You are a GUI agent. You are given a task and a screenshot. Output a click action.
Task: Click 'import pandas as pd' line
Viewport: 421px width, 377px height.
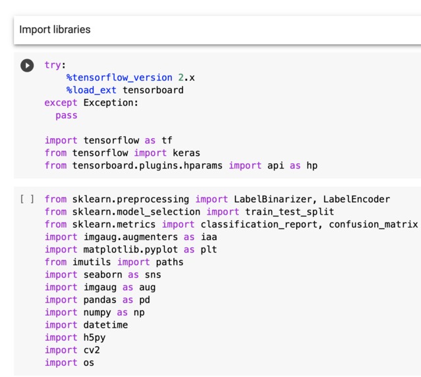coord(98,300)
